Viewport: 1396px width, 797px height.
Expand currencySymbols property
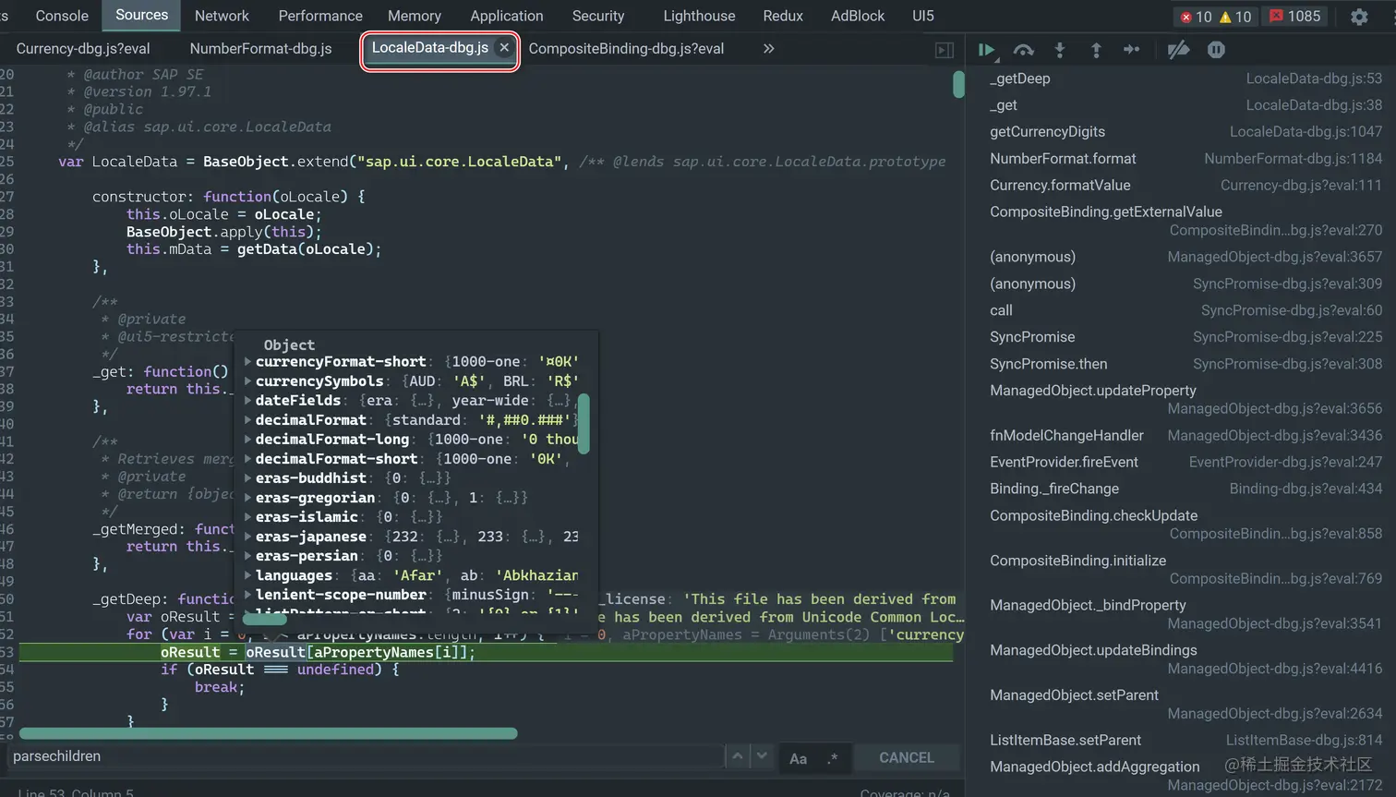click(x=247, y=381)
